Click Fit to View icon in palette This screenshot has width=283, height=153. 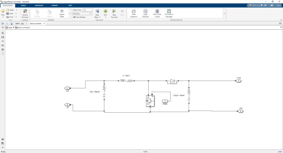pos(2,37)
